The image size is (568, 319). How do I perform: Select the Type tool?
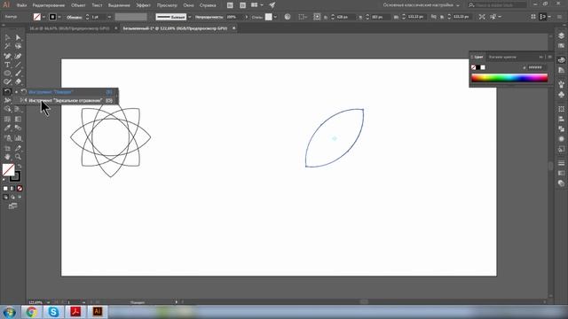pyautogui.click(x=7, y=65)
